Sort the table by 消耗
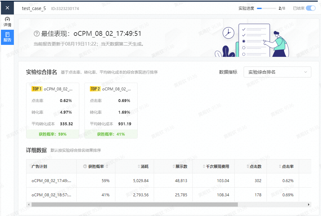 point(139,166)
